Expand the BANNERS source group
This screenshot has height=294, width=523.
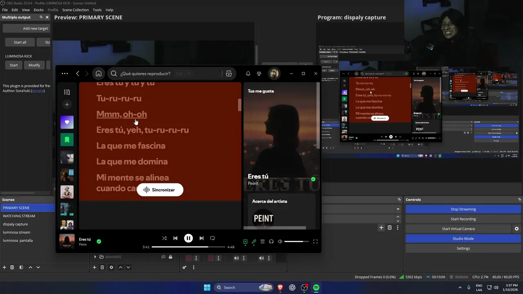pos(95,257)
